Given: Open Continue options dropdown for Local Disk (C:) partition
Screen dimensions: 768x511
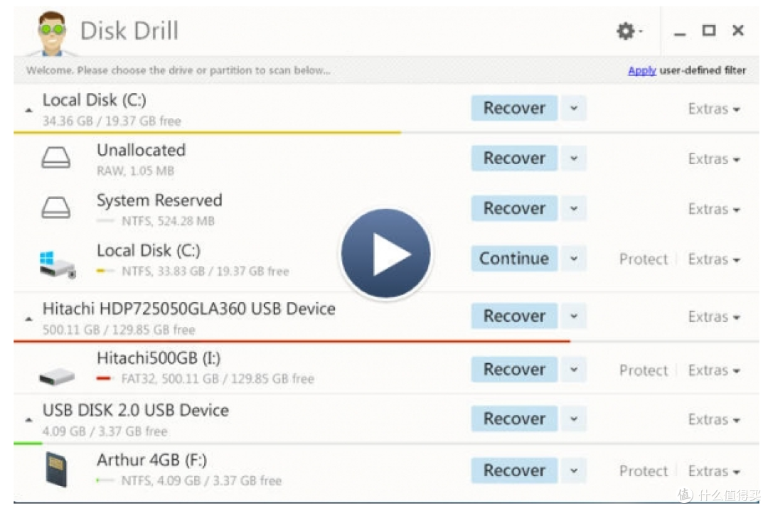Looking at the screenshot, I should pos(574,259).
